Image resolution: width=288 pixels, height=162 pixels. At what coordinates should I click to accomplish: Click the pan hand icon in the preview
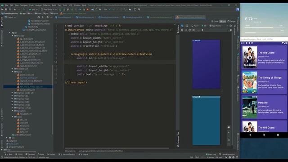click(229, 127)
